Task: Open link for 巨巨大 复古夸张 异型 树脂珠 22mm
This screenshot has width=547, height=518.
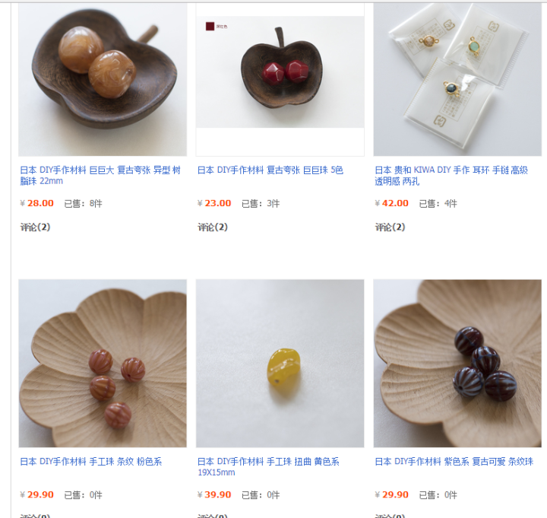Action: [100, 176]
